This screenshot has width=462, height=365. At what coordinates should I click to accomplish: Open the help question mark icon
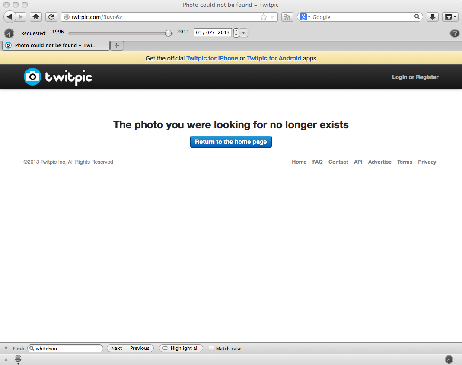pos(455,33)
